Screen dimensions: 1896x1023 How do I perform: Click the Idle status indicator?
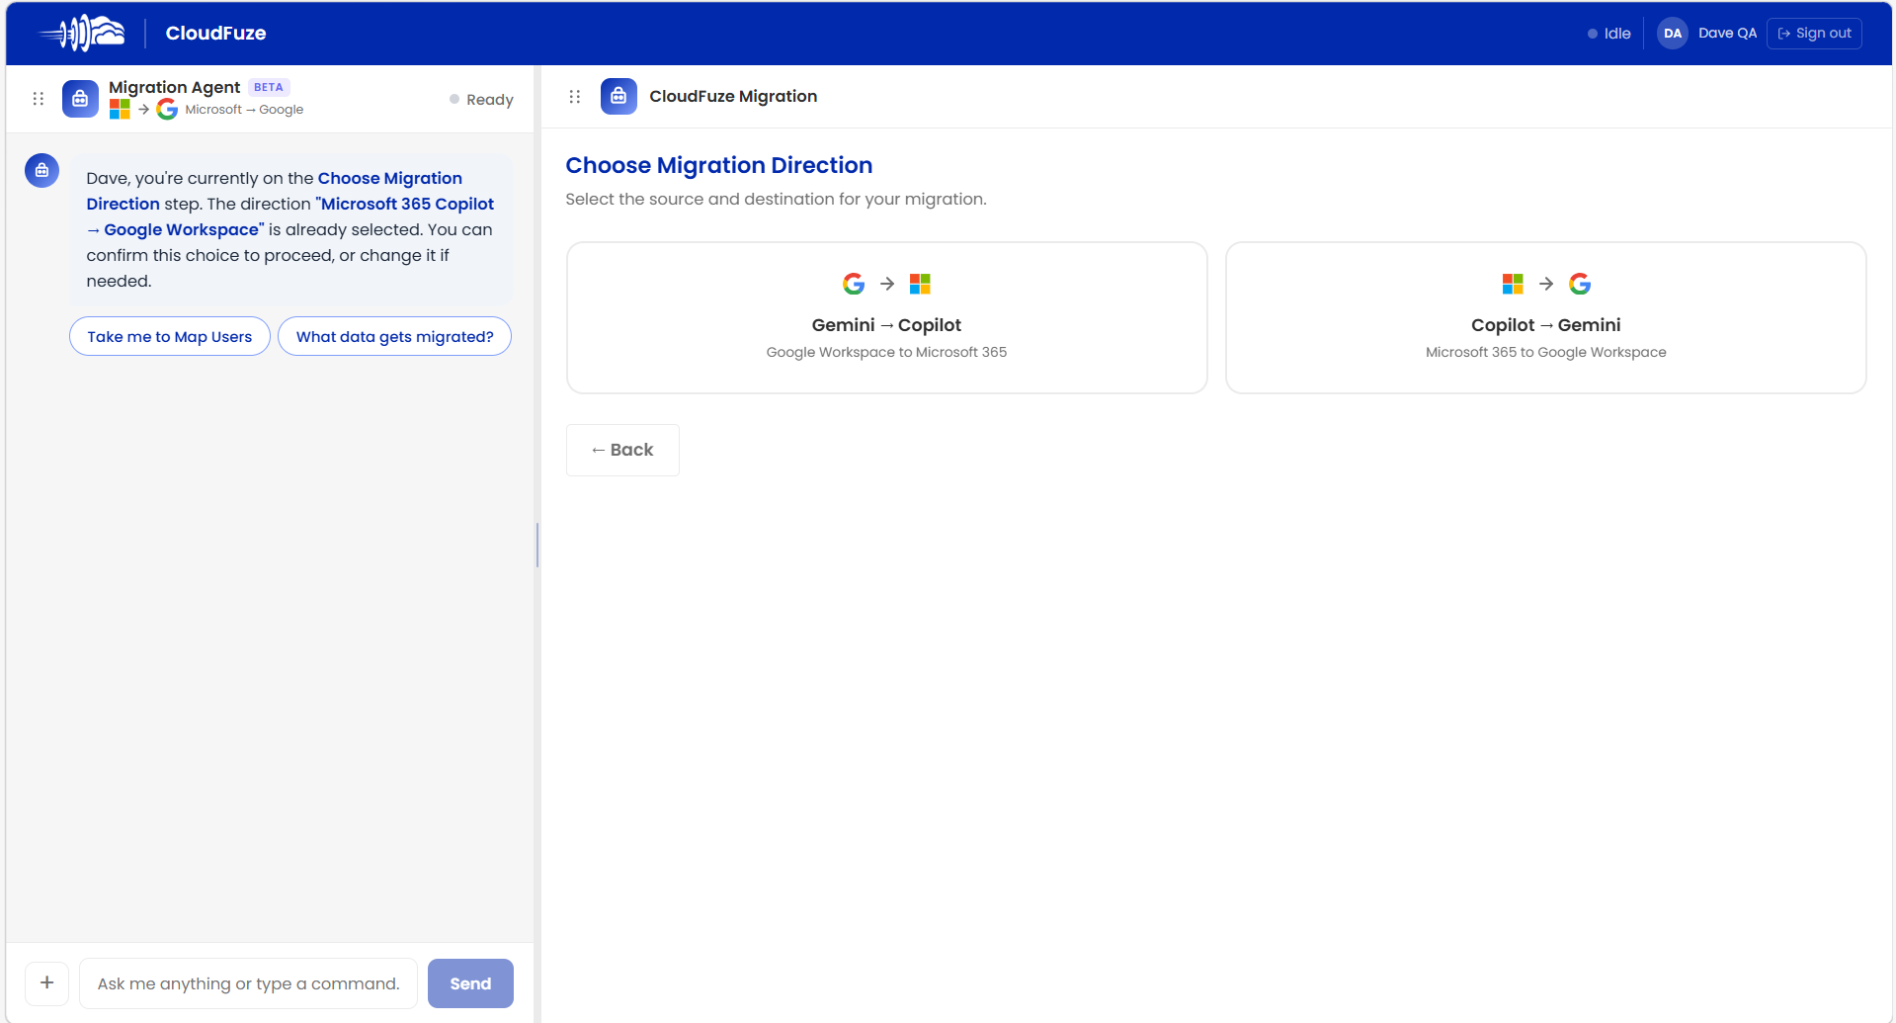point(1608,33)
